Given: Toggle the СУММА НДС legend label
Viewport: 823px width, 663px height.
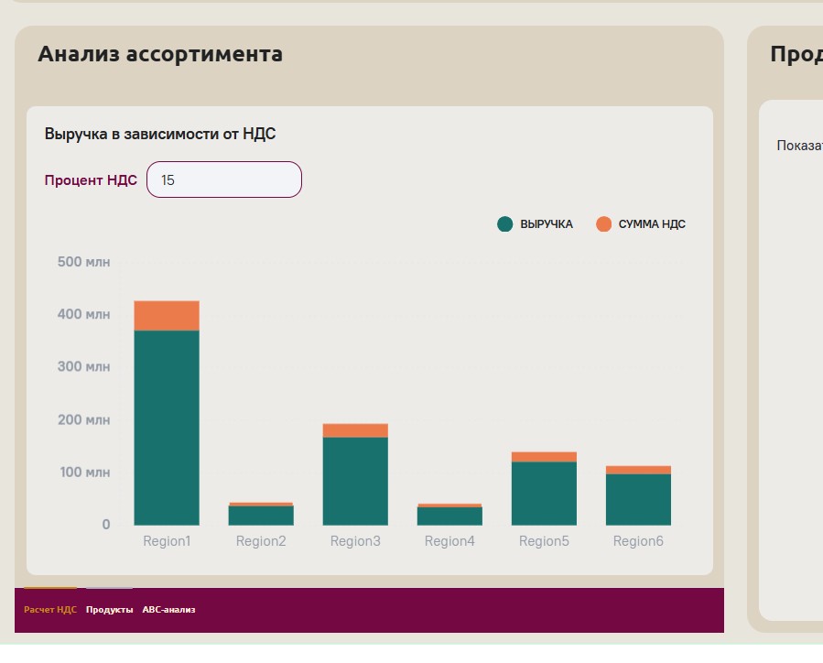Looking at the screenshot, I should coord(651,224).
